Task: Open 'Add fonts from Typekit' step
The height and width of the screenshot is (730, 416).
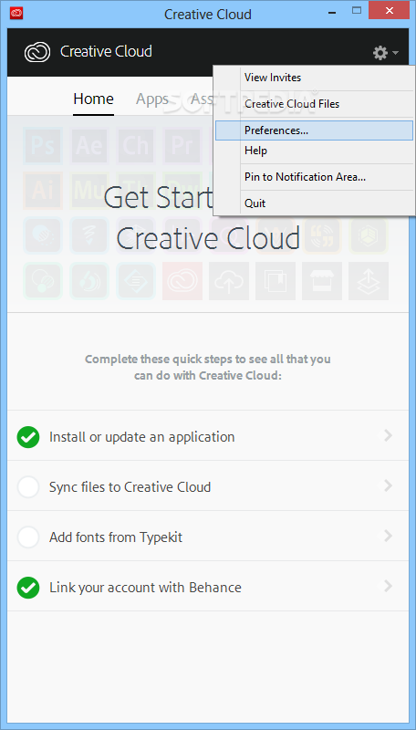Action: coord(208,537)
